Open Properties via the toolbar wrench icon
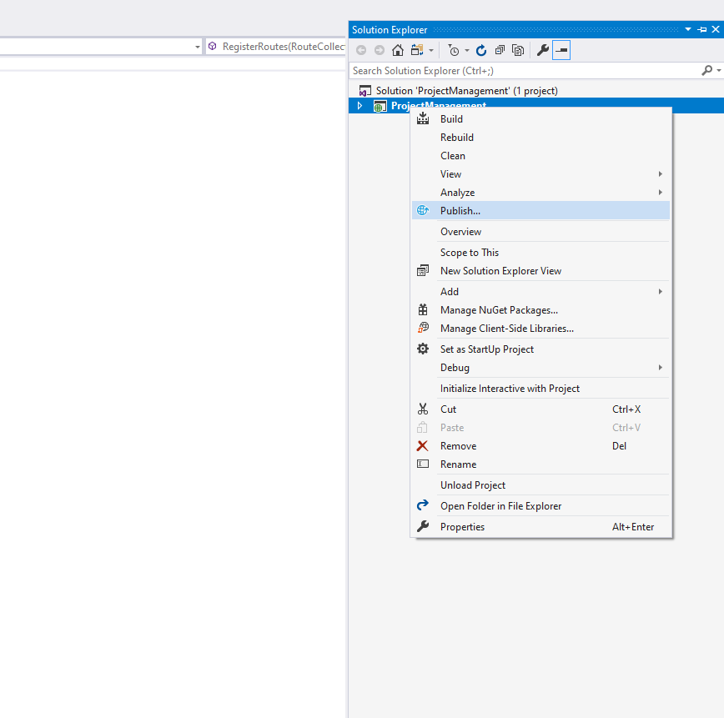Image resolution: width=724 pixels, height=718 pixels. 542,51
